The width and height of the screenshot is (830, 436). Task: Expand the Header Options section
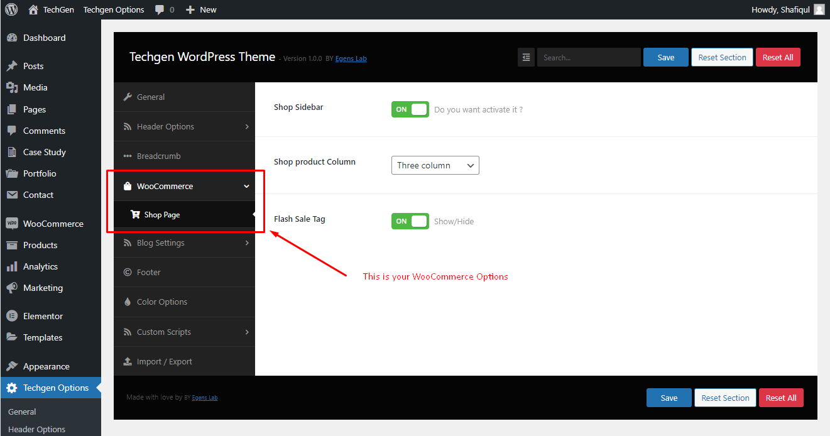[184, 126]
